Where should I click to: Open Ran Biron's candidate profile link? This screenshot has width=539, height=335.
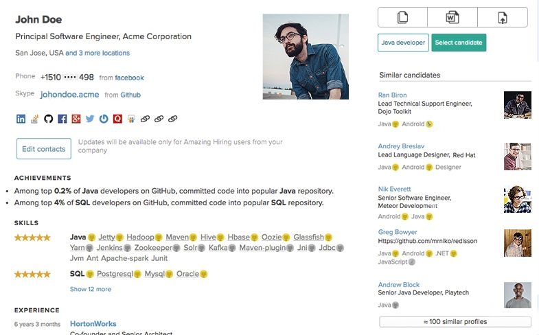[x=392, y=95]
